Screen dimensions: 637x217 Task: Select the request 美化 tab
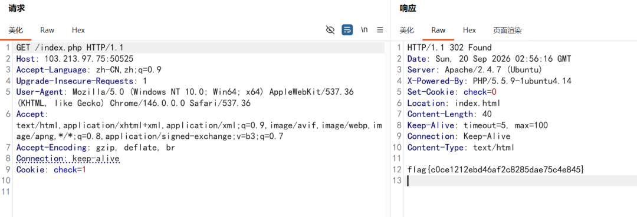pos(16,30)
